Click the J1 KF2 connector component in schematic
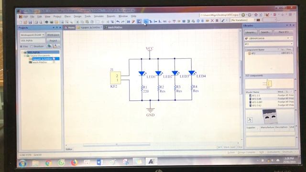Screen dimensions: 306x172 pyautogui.click(x=115, y=78)
